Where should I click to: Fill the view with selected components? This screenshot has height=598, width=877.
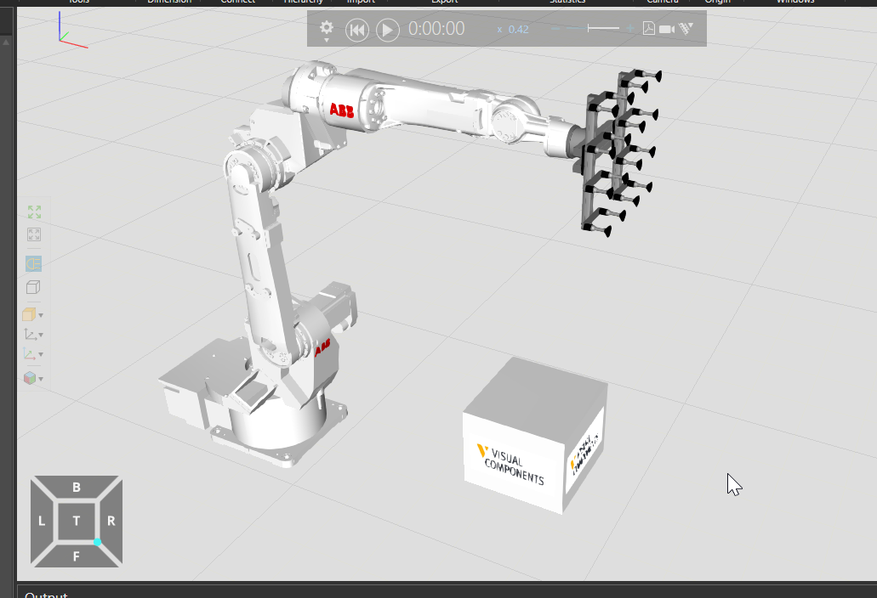coord(34,234)
